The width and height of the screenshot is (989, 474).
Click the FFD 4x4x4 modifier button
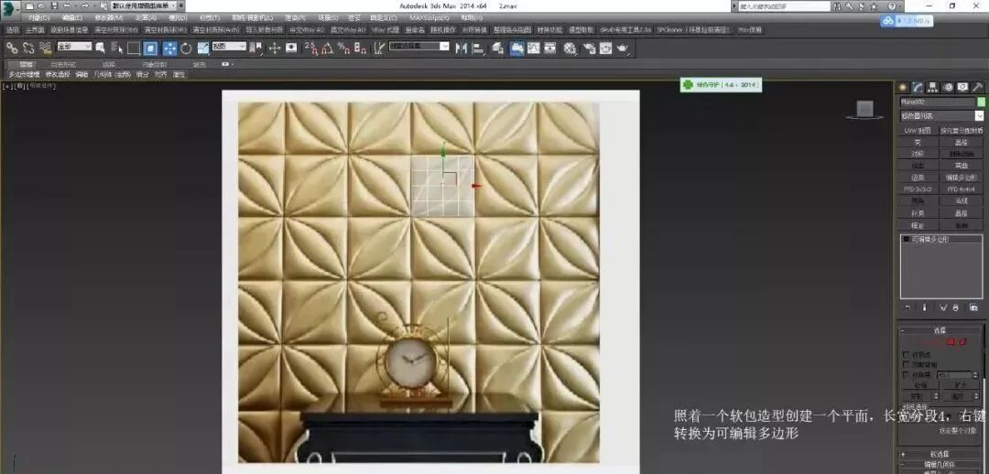coord(962,189)
